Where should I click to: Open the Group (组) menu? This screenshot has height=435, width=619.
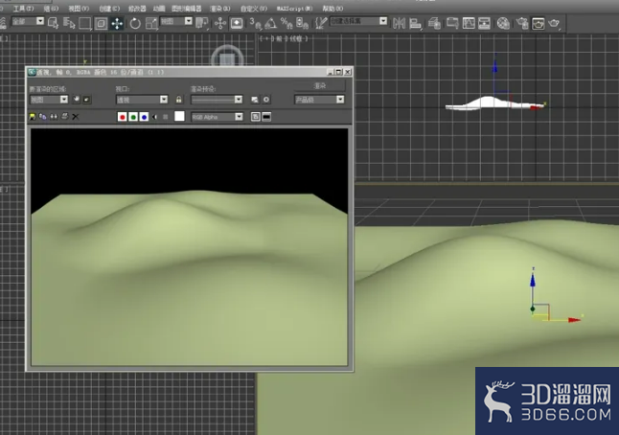pyautogui.click(x=51, y=9)
